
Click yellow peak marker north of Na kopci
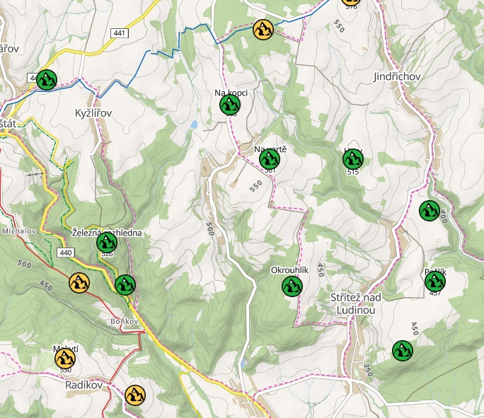coord(263,30)
